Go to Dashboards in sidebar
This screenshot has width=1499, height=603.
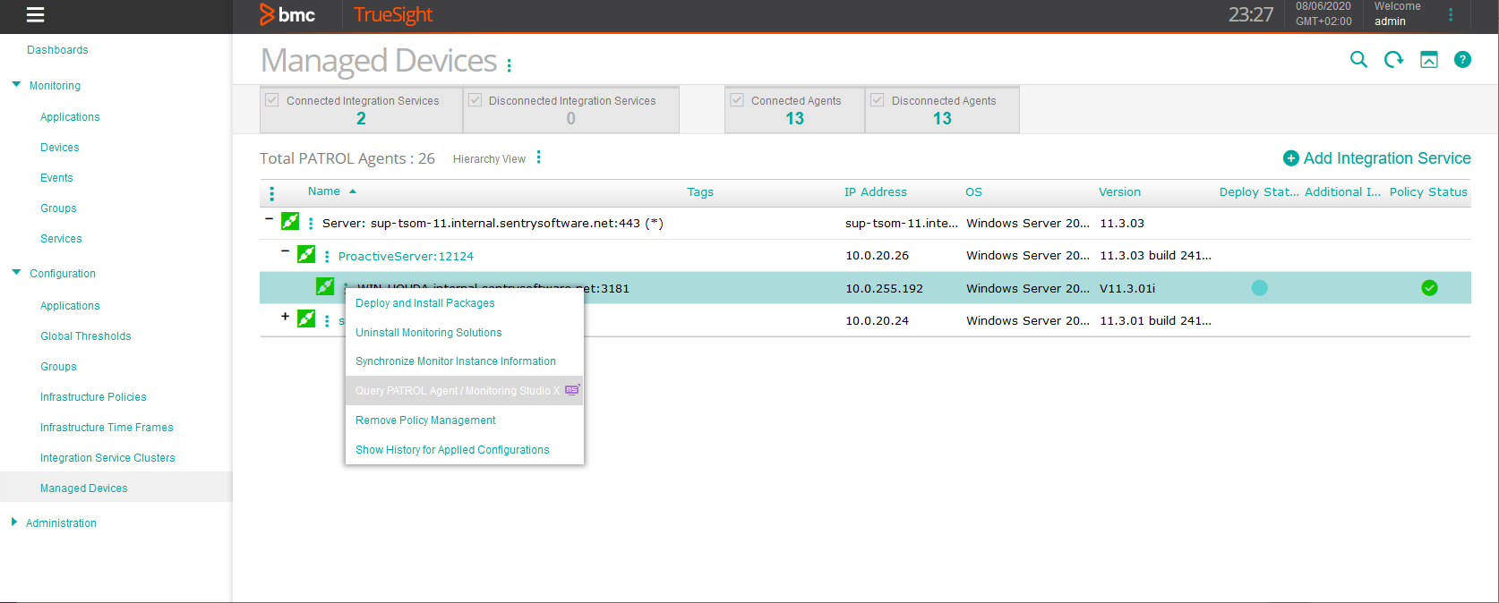click(57, 50)
